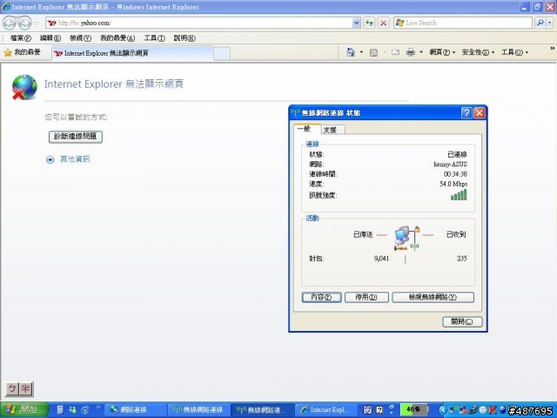Switch to 網路連線 taskbar window

136,410
